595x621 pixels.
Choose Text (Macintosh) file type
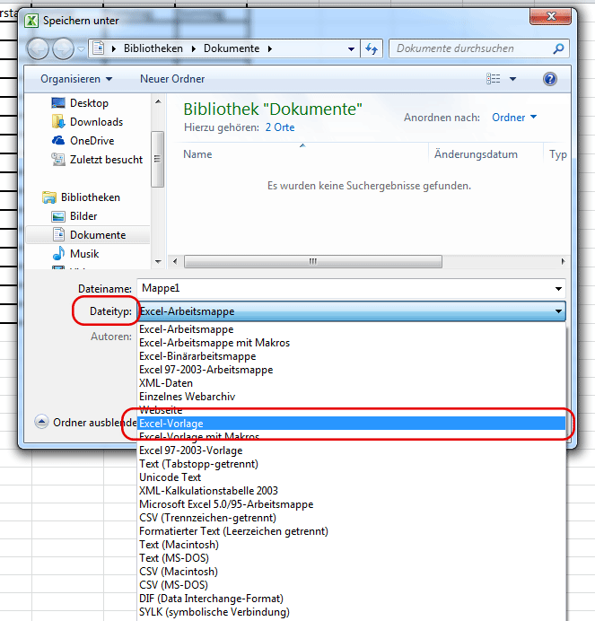tap(352, 545)
